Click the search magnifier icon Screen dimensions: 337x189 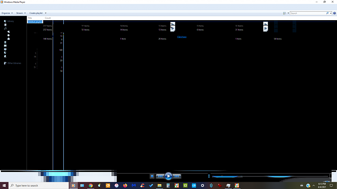point(327,13)
